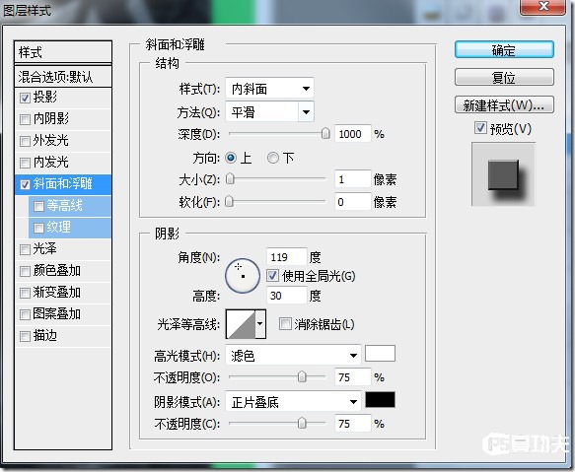Click the 深度 value field 1000
This screenshot has height=472, width=575.
tap(353, 134)
